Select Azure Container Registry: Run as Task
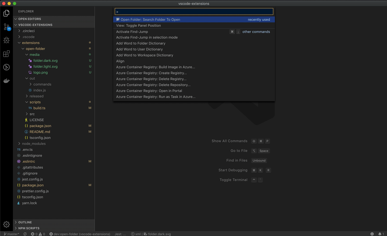 click(194, 97)
